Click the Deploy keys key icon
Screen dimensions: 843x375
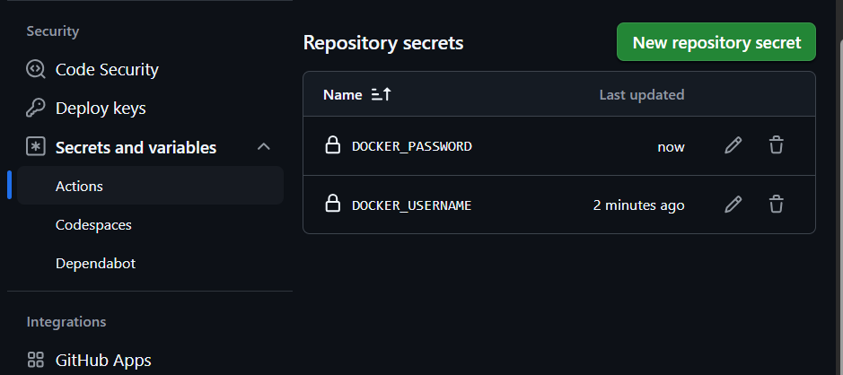[36, 108]
